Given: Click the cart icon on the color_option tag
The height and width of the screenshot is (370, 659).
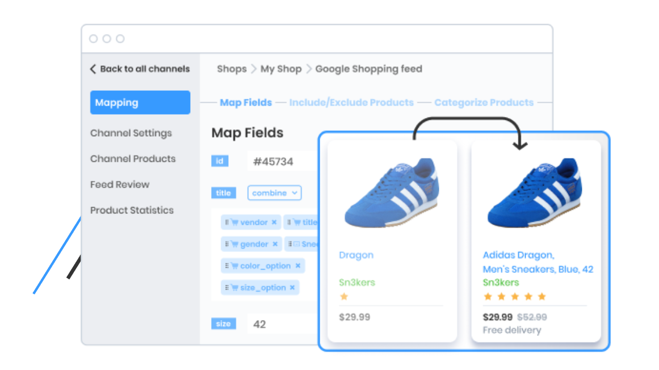Looking at the screenshot, I should [x=234, y=266].
